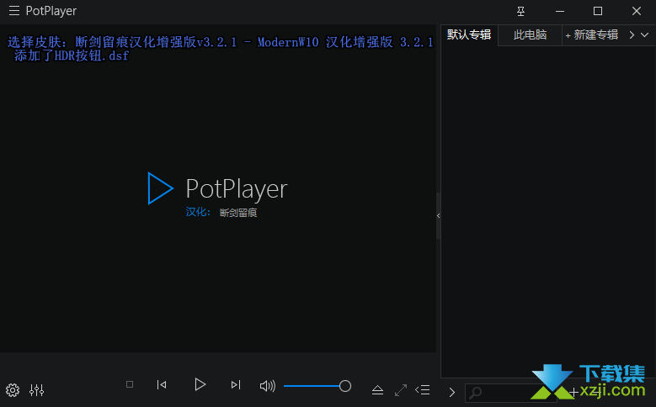
Task: Skip to the next track
Action: click(236, 384)
